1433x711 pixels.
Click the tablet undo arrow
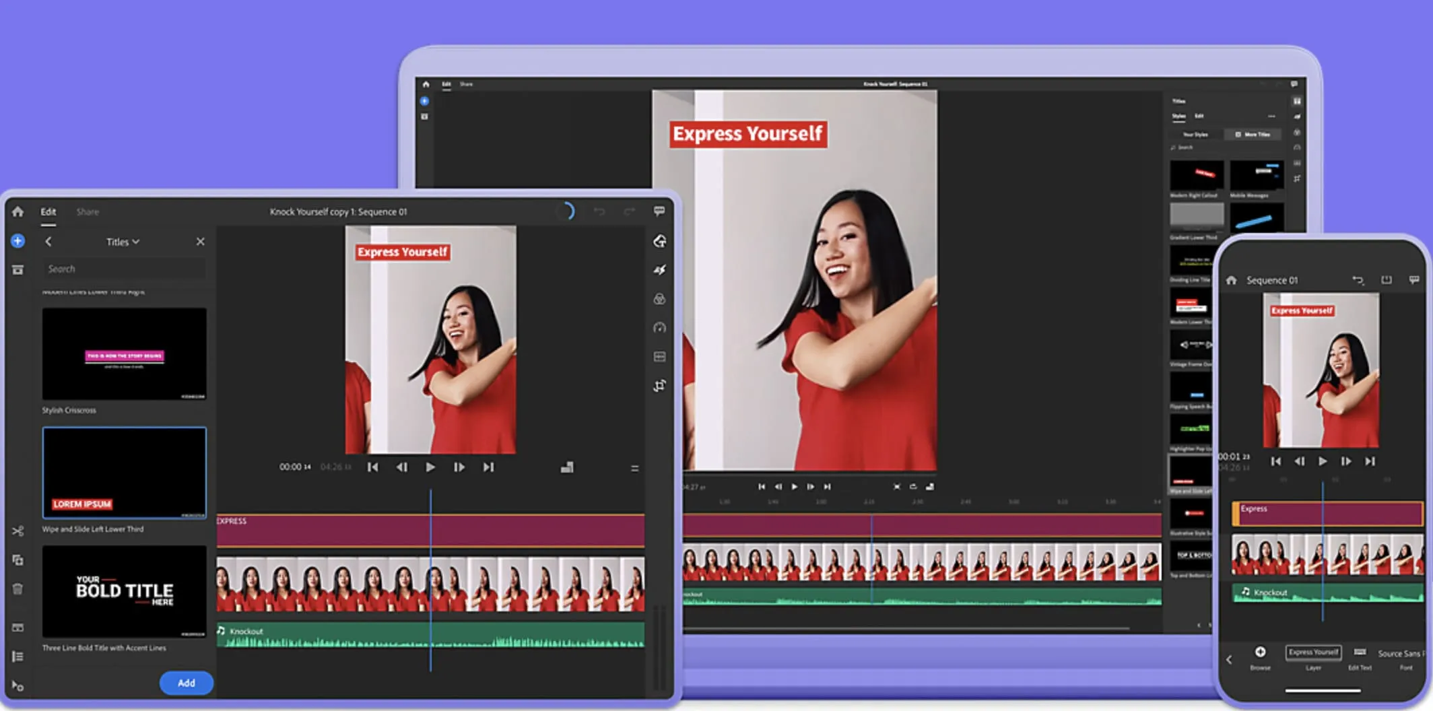(599, 211)
